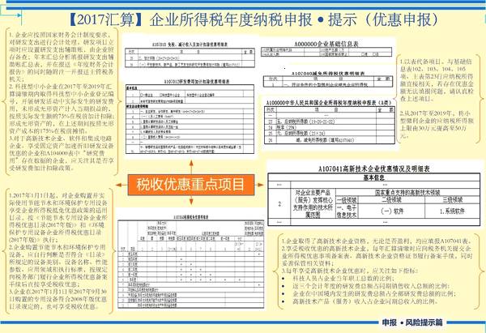Image resolution: width=486 pixels, height=333 pixels.
Task: Click the downward arrow below 税收优惠重点项目
Action: (x=191, y=200)
